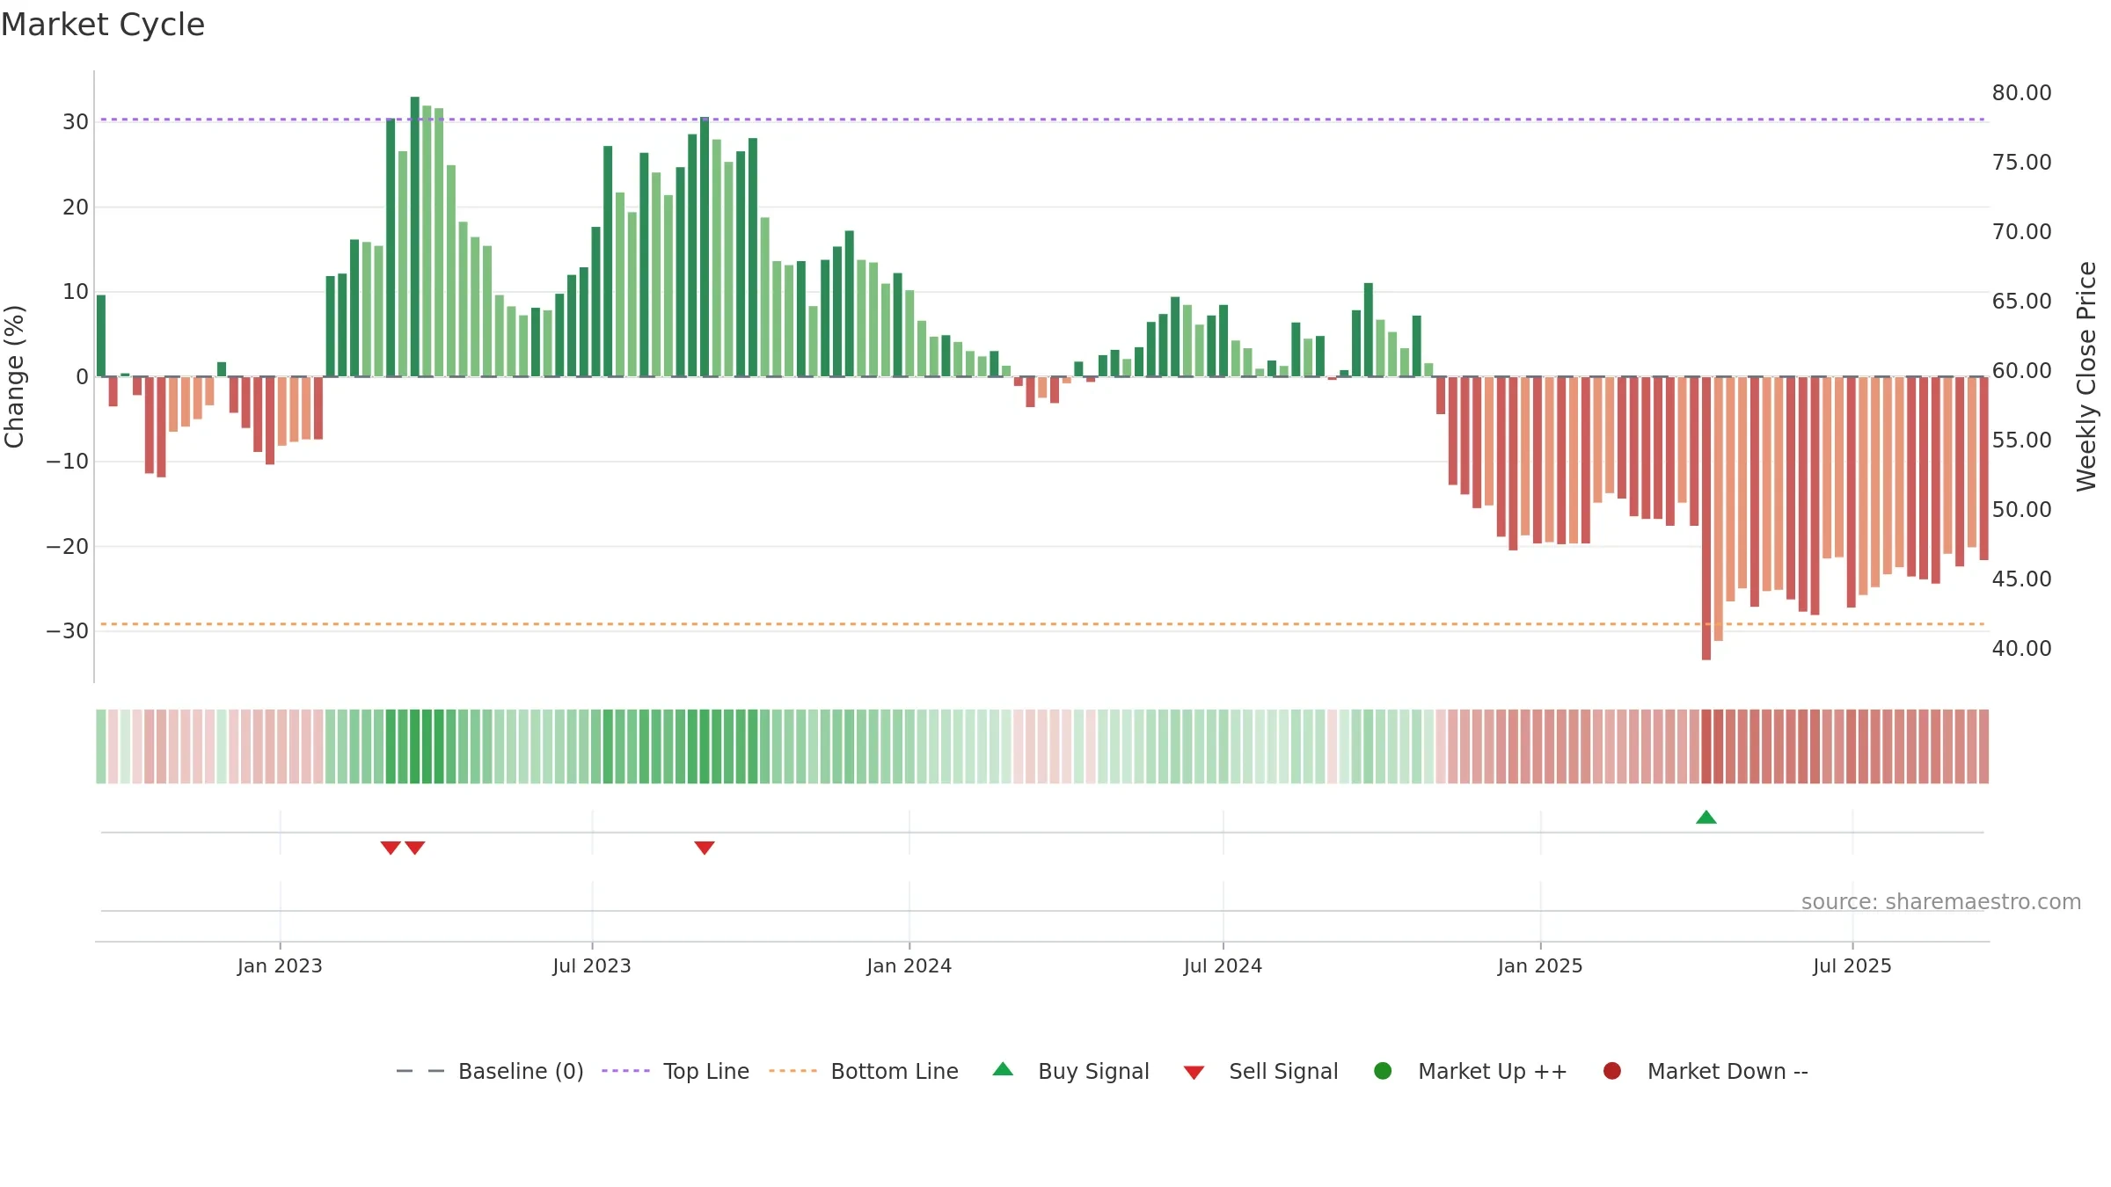Toggle Buy Signal legend entry
Screen dimensions: 2111x1187
1070,1071
